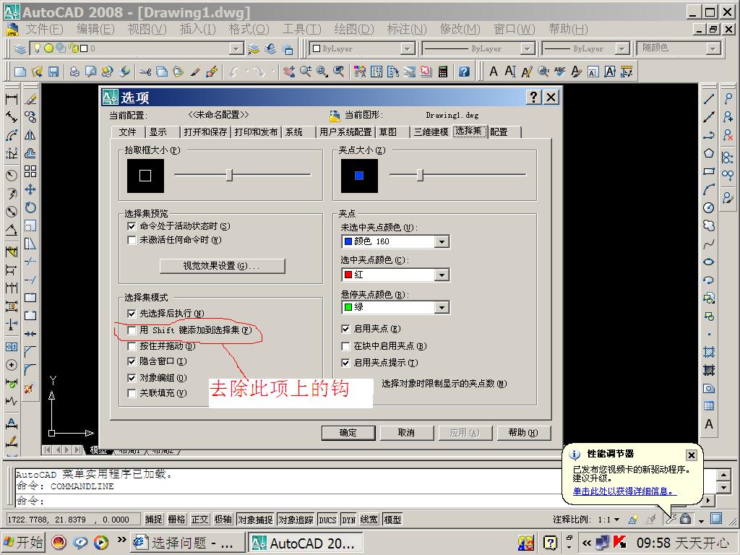The height and width of the screenshot is (555, 740).
Task: Uncheck 命令处于活动状态时 checkbox
Action: [x=132, y=226]
